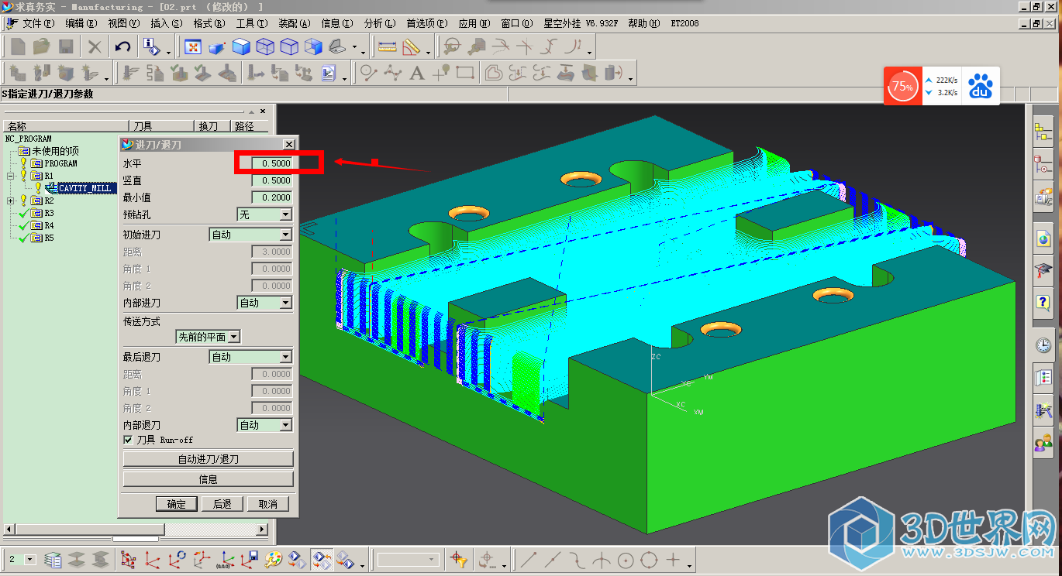Screen dimensions: 1062x576
Task: Click the 后退 button
Action: tap(222, 504)
